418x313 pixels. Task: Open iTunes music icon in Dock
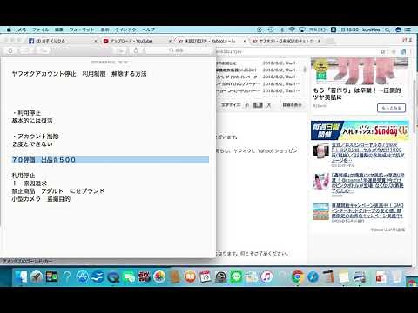(266, 277)
